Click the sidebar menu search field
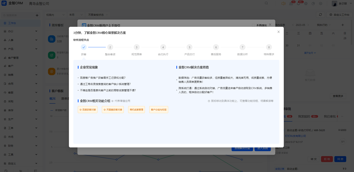 click(x=17, y=15)
